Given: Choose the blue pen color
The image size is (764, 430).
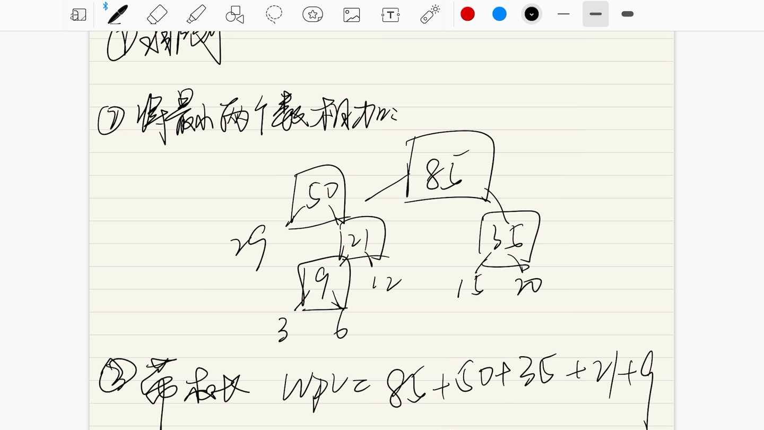Looking at the screenshot, I should 499,14.
